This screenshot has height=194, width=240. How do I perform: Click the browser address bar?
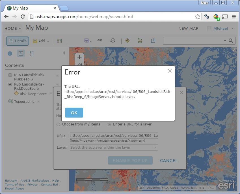[113, 16]
